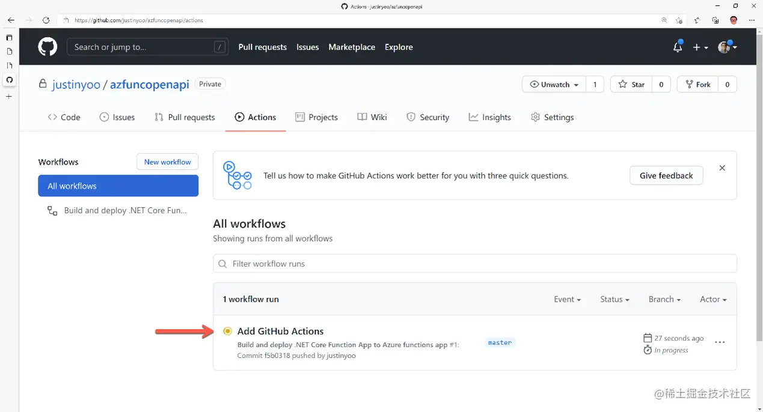Image resolution: width=763 pixels, height=412 pixels.
Task: Open browser settings ellipsis menu
Action: tap(752, 20)
